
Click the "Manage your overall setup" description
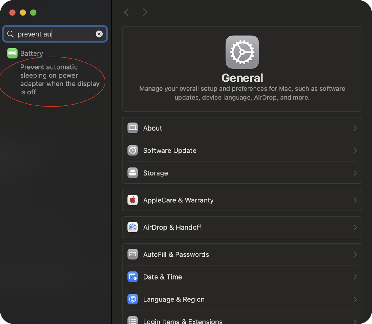pos(242,93)
